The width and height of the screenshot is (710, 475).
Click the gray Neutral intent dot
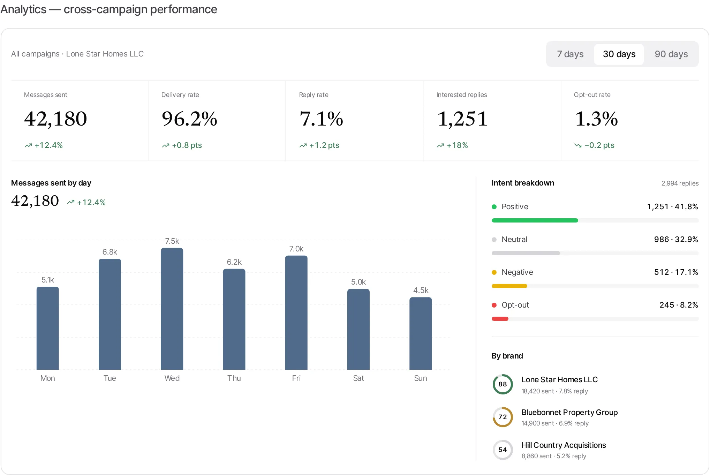[x=494, y=240]
